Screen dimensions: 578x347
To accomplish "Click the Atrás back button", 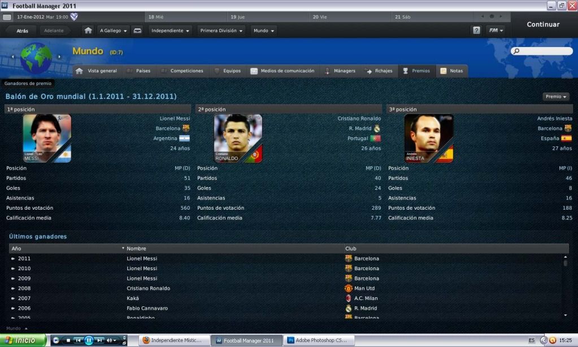I will click(22, 31).
